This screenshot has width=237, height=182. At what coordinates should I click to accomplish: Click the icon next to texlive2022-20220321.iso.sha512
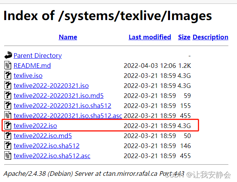point(8,105)
